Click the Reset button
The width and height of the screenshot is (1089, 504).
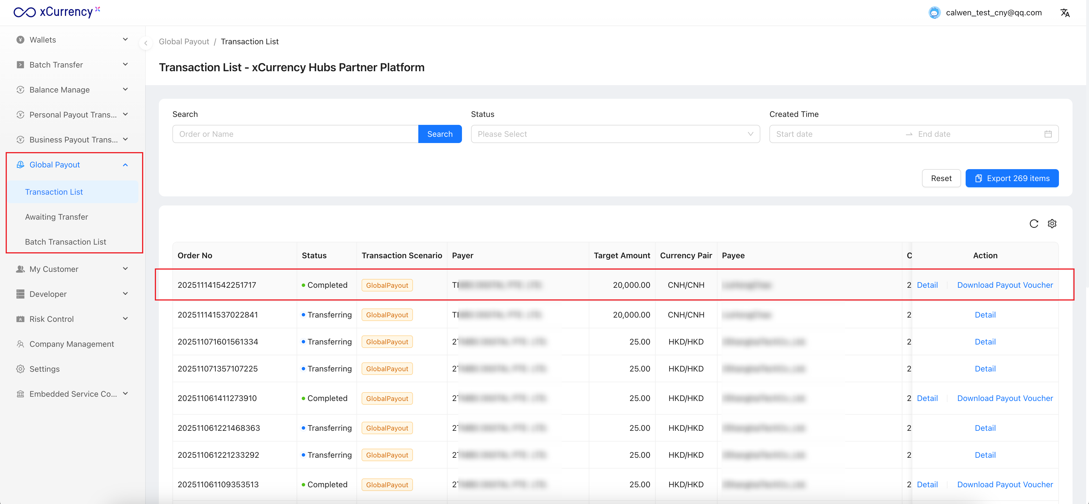click(x=941, y=178)
